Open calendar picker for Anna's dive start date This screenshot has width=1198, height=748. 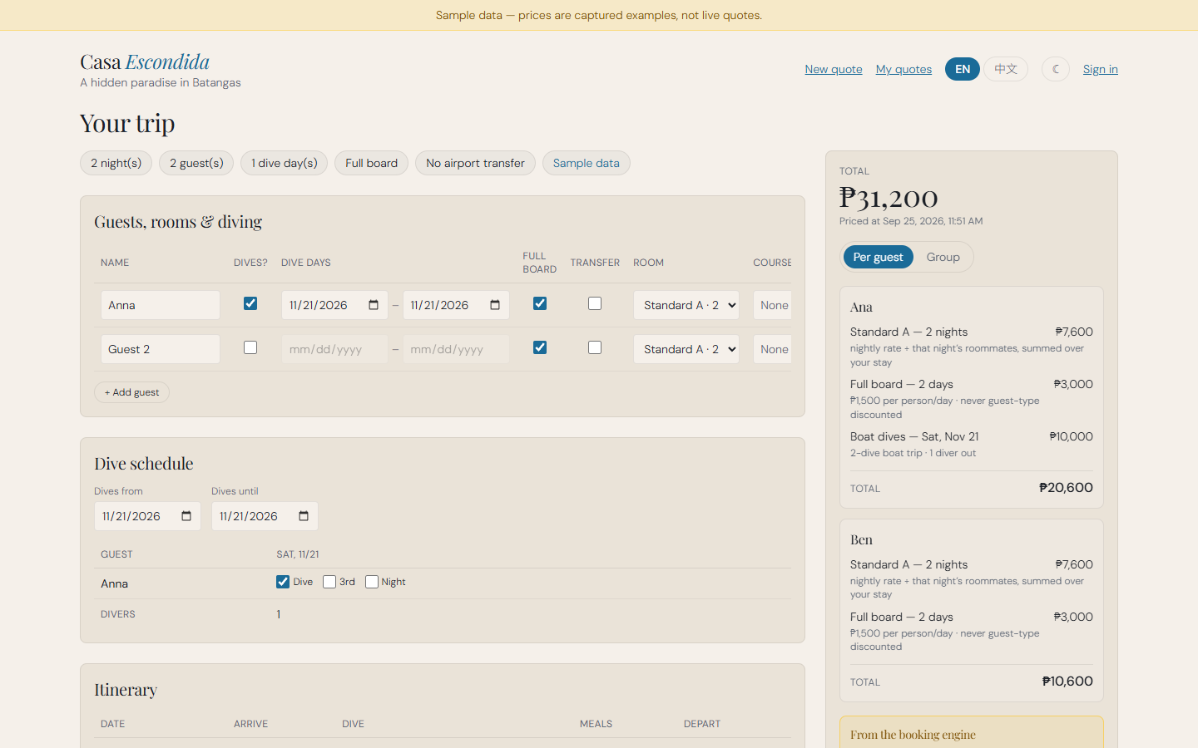[374, 305]
